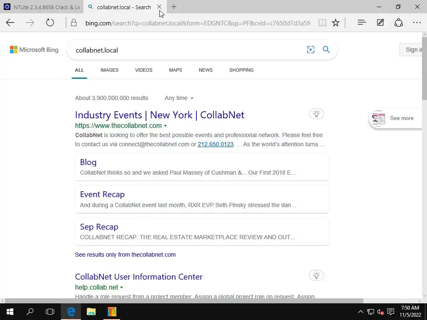Switch to IMAGES results
The height and width of the screenshot is (320, 427).
[110, 70]
